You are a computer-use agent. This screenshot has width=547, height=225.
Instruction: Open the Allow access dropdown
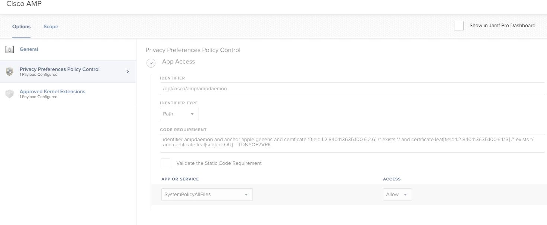point(397,195)
